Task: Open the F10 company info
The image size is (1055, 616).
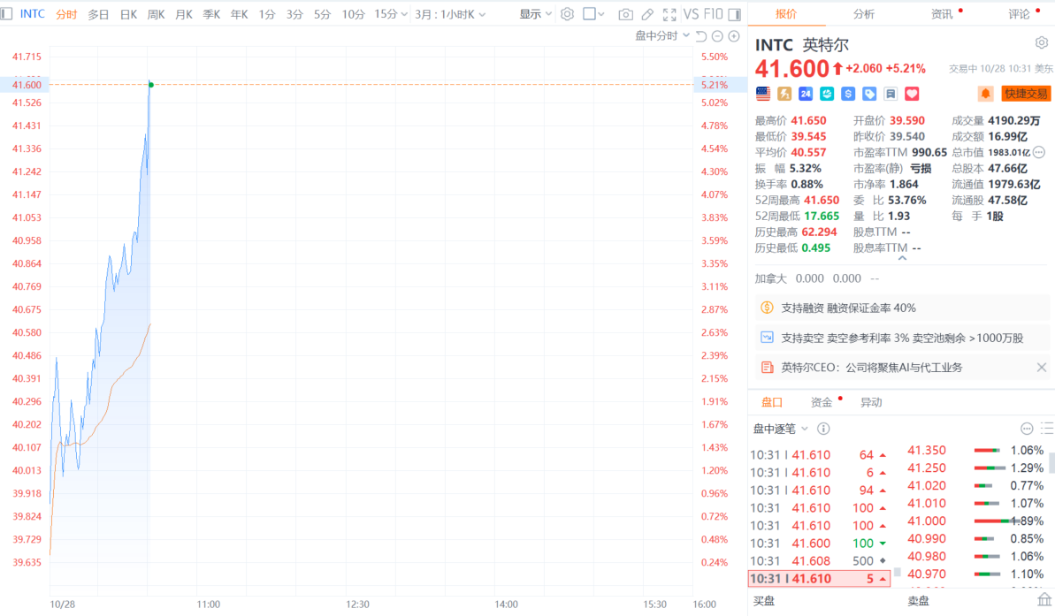Action: 714,14
